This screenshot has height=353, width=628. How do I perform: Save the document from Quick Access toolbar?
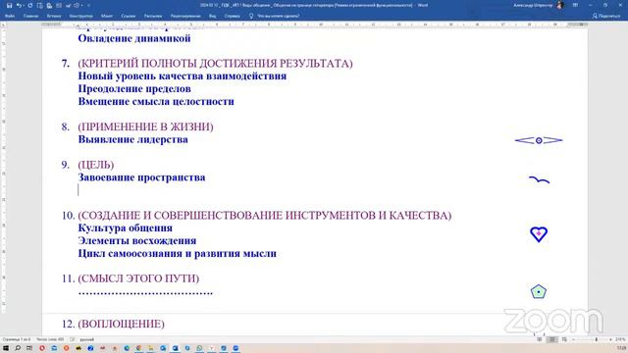click(x=10, y=6)
